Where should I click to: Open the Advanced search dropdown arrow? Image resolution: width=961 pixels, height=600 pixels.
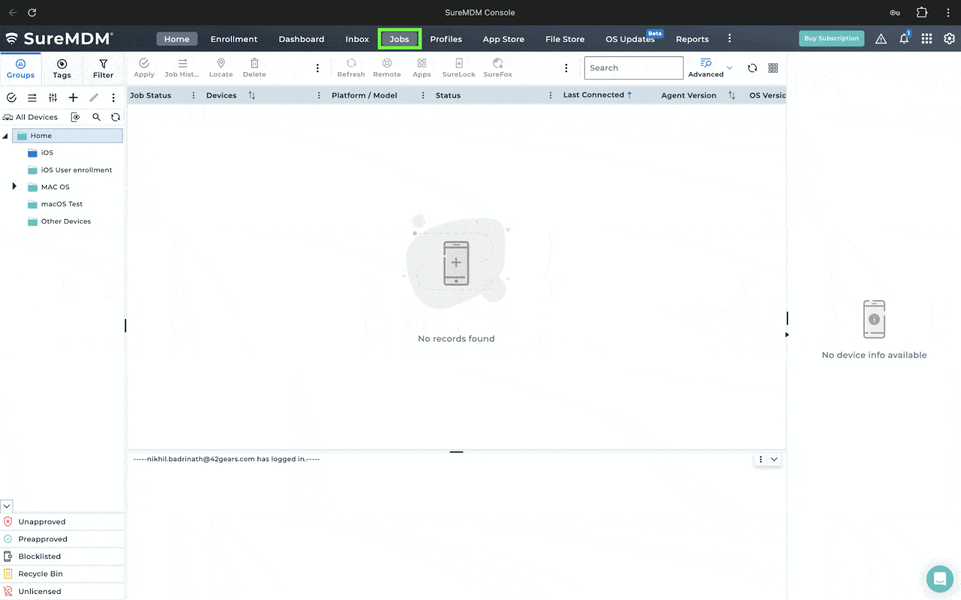point(730,68)
